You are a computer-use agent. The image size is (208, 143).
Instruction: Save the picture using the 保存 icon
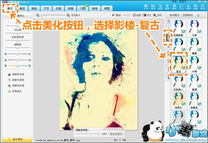[x=153, y=7]
